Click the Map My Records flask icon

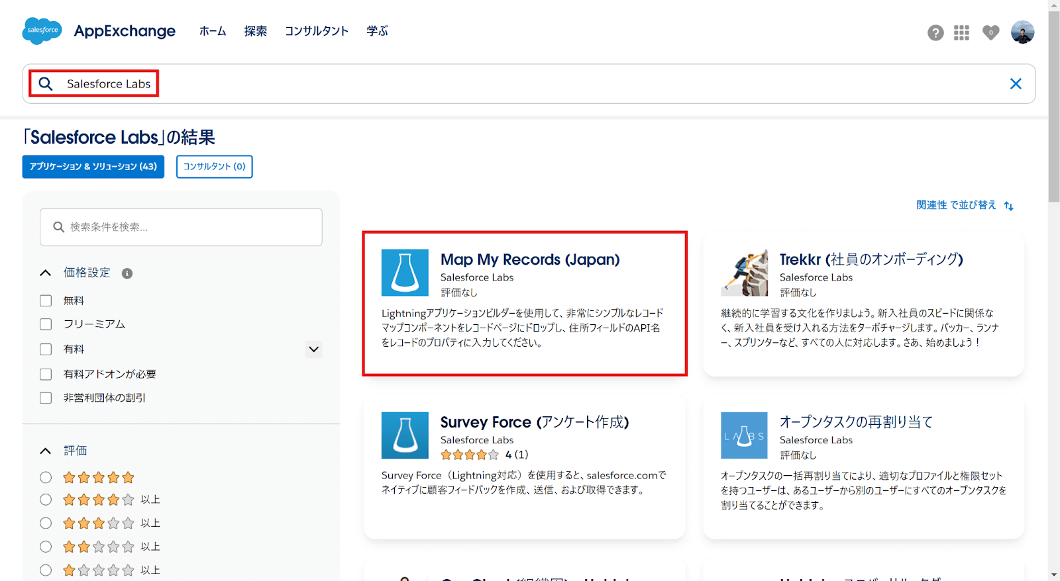click(405, 273)
